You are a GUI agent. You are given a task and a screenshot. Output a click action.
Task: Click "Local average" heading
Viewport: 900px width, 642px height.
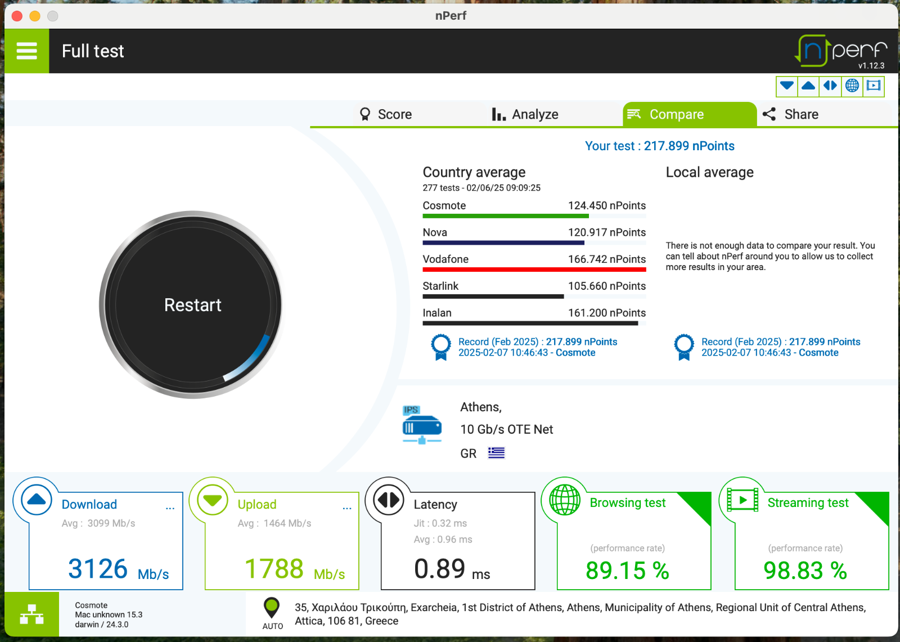point(710,172)
